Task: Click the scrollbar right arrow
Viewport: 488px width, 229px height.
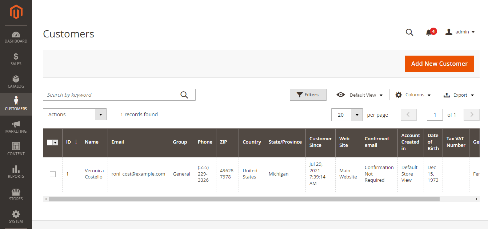Action: pos(477,199)
